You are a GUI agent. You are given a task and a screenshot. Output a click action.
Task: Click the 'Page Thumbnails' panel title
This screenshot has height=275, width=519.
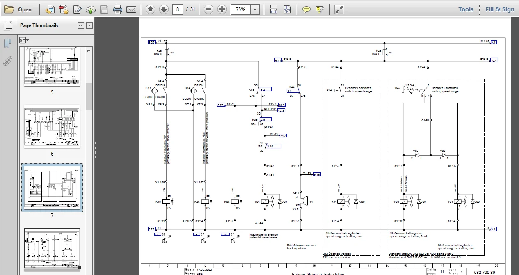click(x=39, y=25)
